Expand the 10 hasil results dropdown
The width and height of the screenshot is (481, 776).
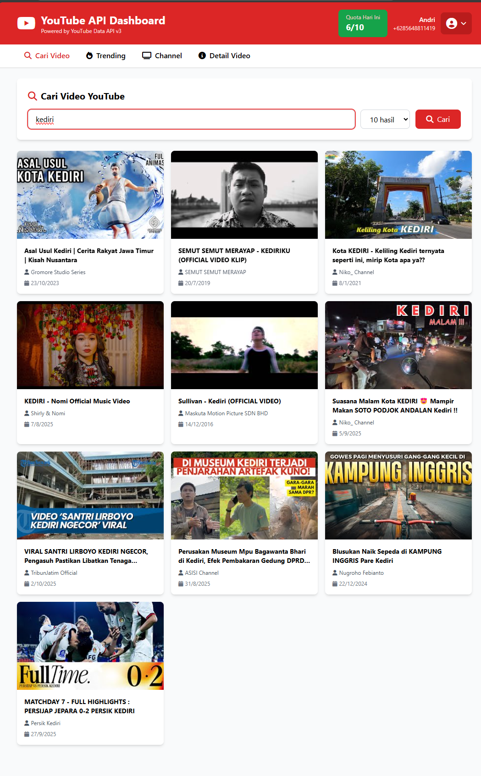[385, 120]
